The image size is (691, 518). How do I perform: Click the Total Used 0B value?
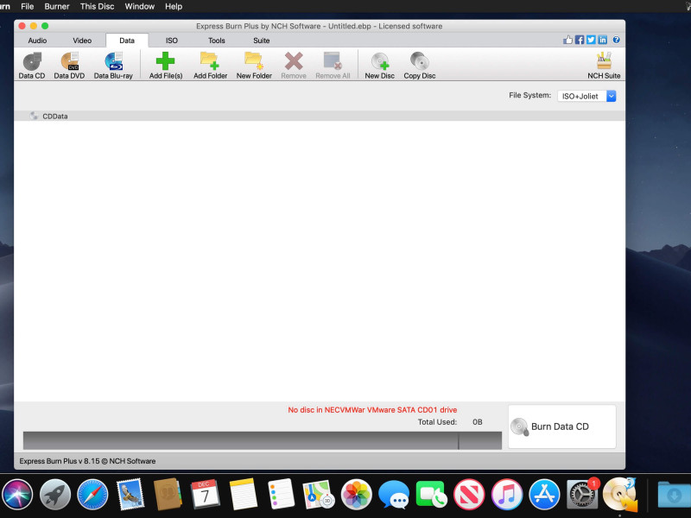[x=478, y=422]
